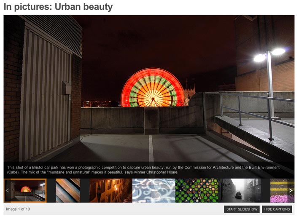Click the church tower beside the ferris wheel
This screenshot has height=219, width=299.
tap(189, 95)
